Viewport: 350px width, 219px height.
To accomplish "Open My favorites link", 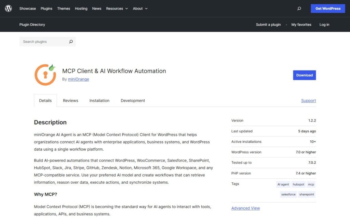I will tap(301, 25).
